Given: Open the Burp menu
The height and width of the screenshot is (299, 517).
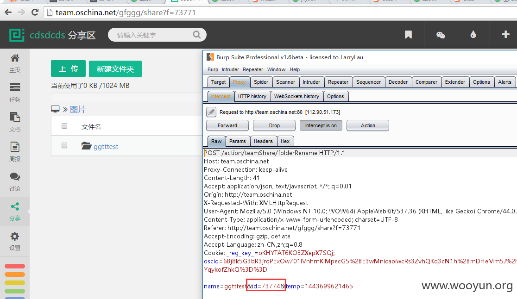Looking at the screenshot, I should click(x=213, y=69).
